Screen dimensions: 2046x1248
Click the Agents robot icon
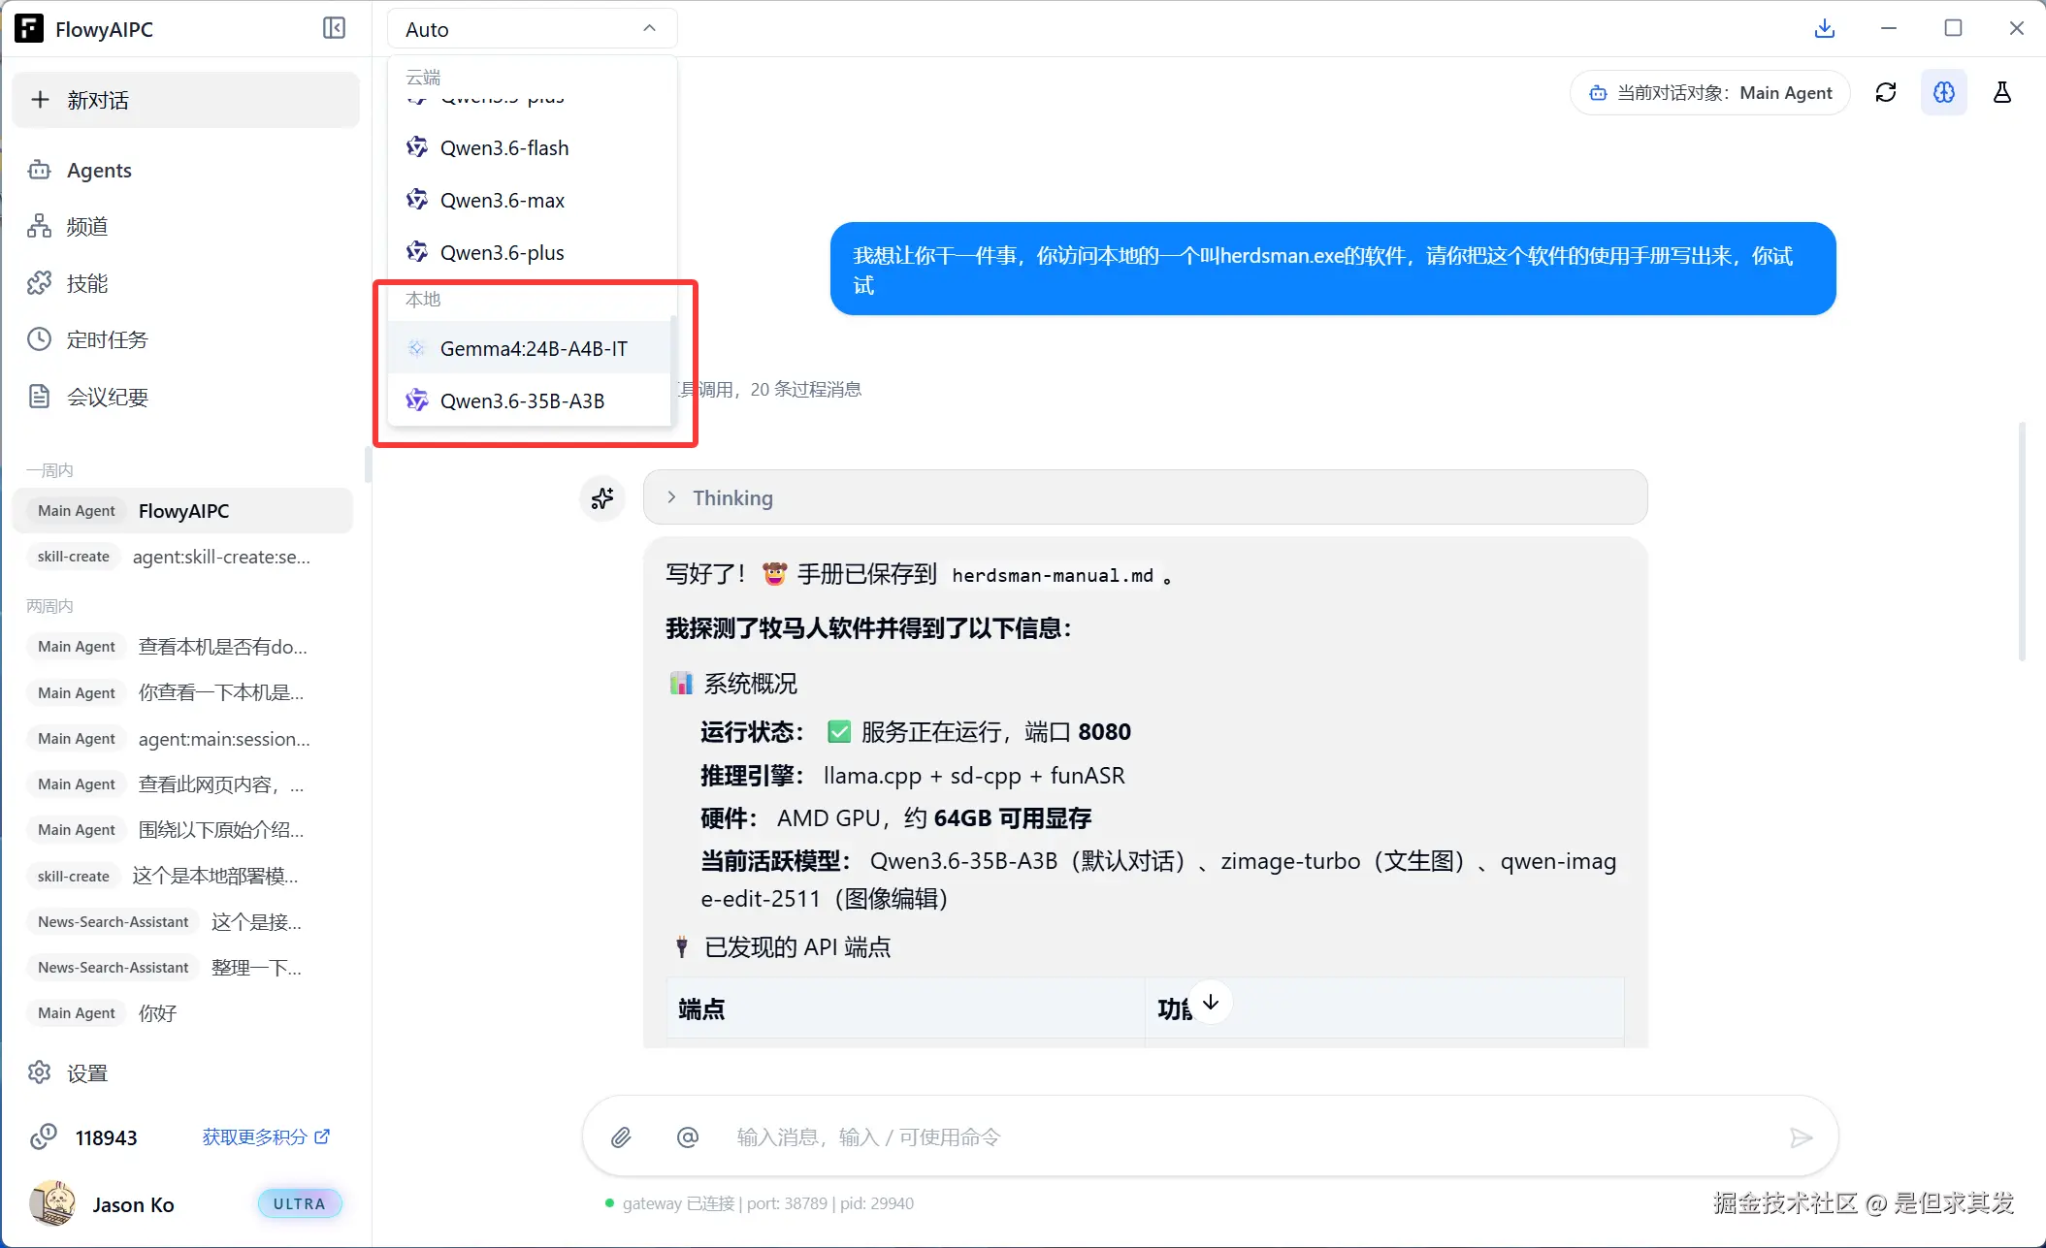click(39, 170)
